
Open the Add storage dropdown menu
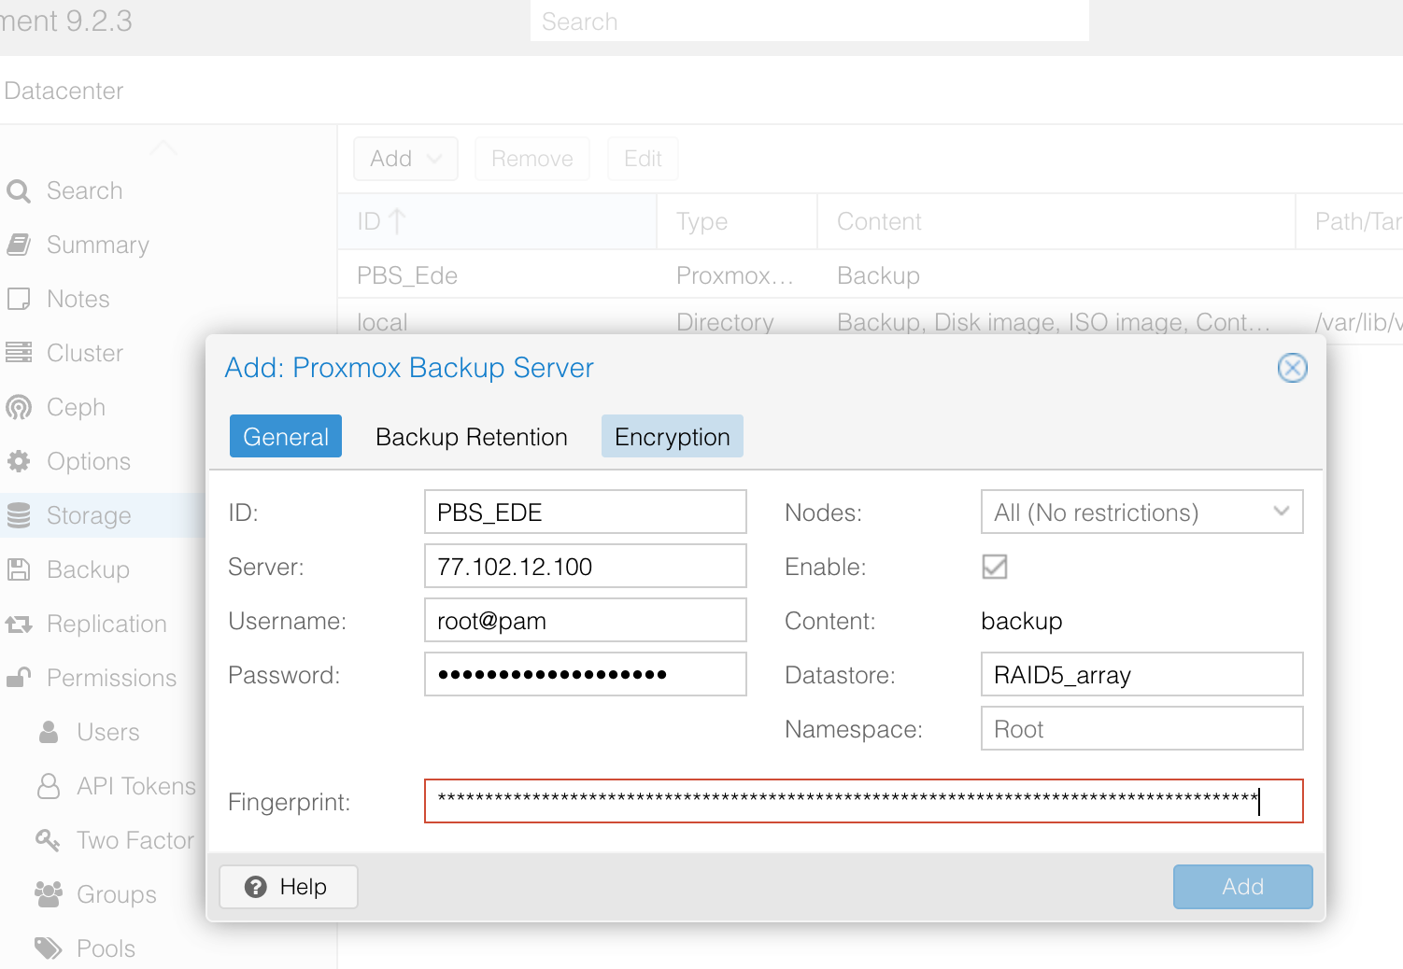[405, 159]
